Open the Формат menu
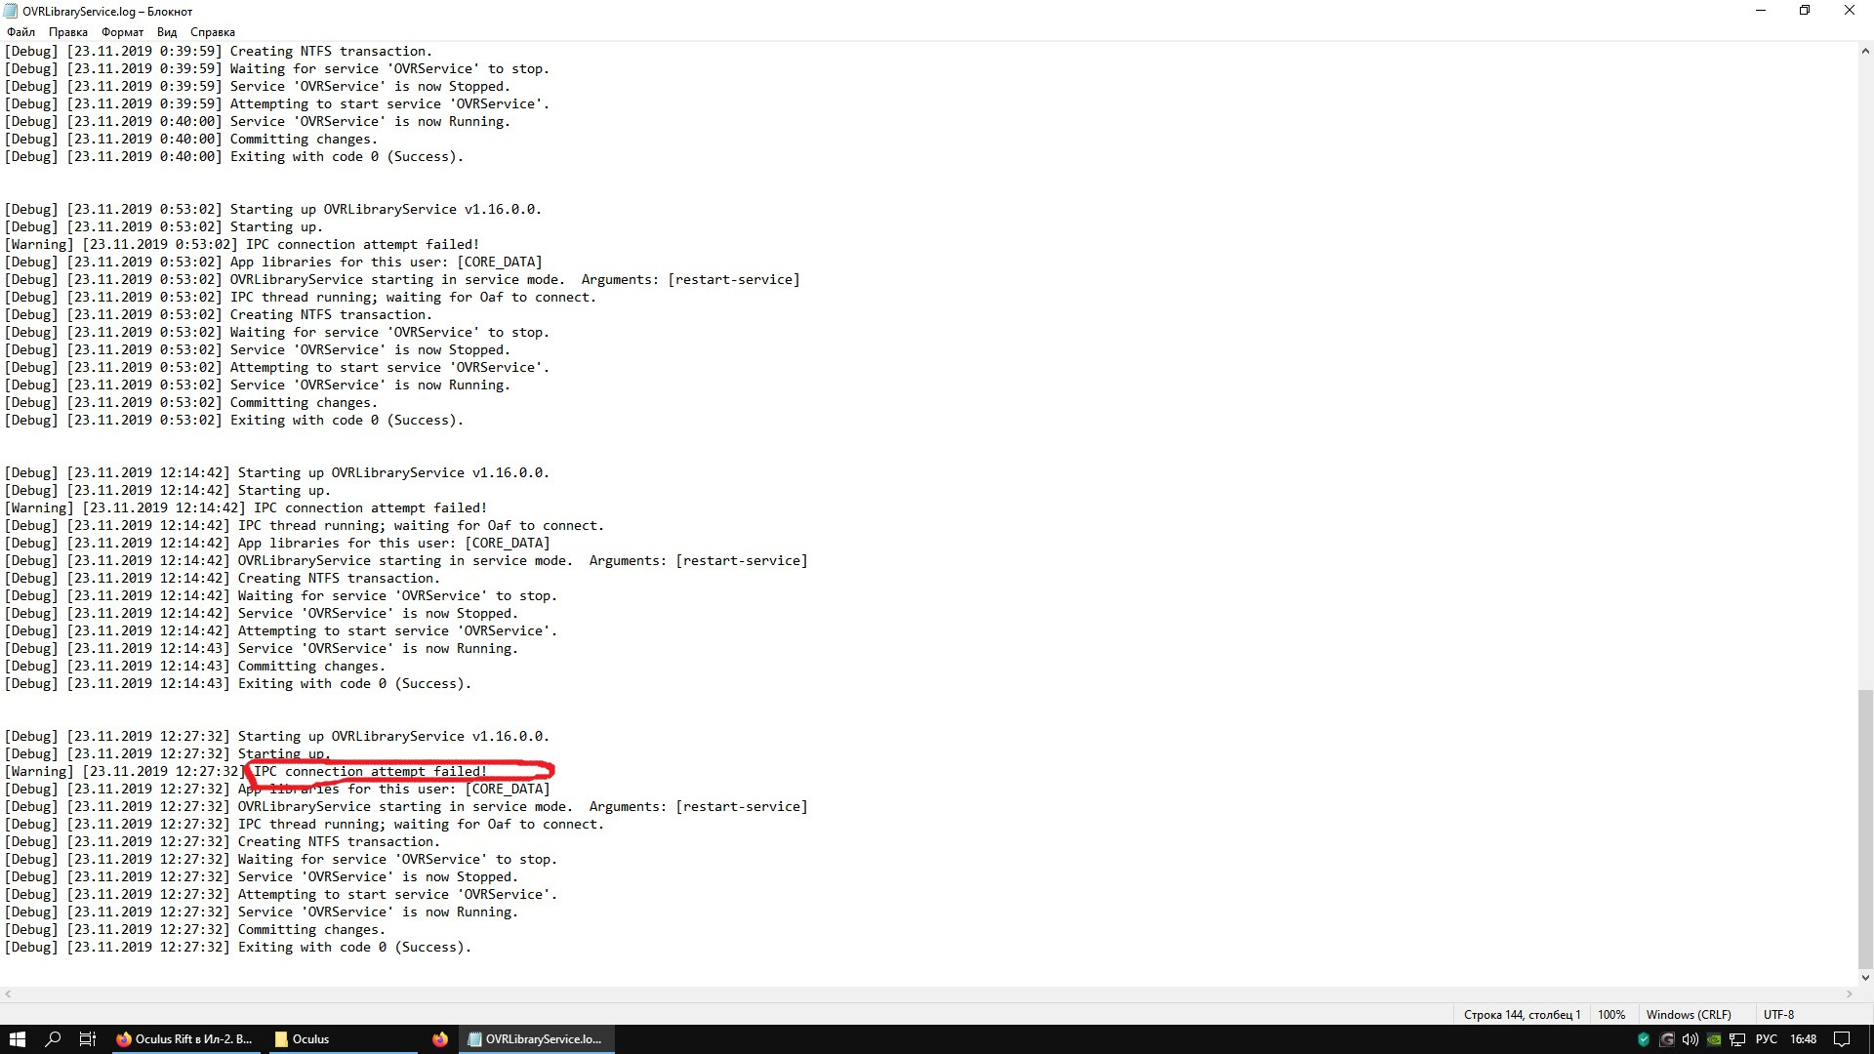The width and height of the screenshot is (1874, 1054). [122, 32]
